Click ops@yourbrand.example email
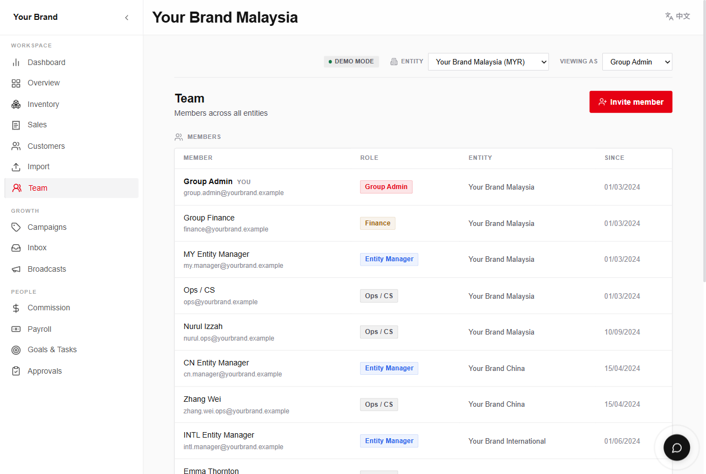Viewport: 706px width, 474px height. [221, 302]
